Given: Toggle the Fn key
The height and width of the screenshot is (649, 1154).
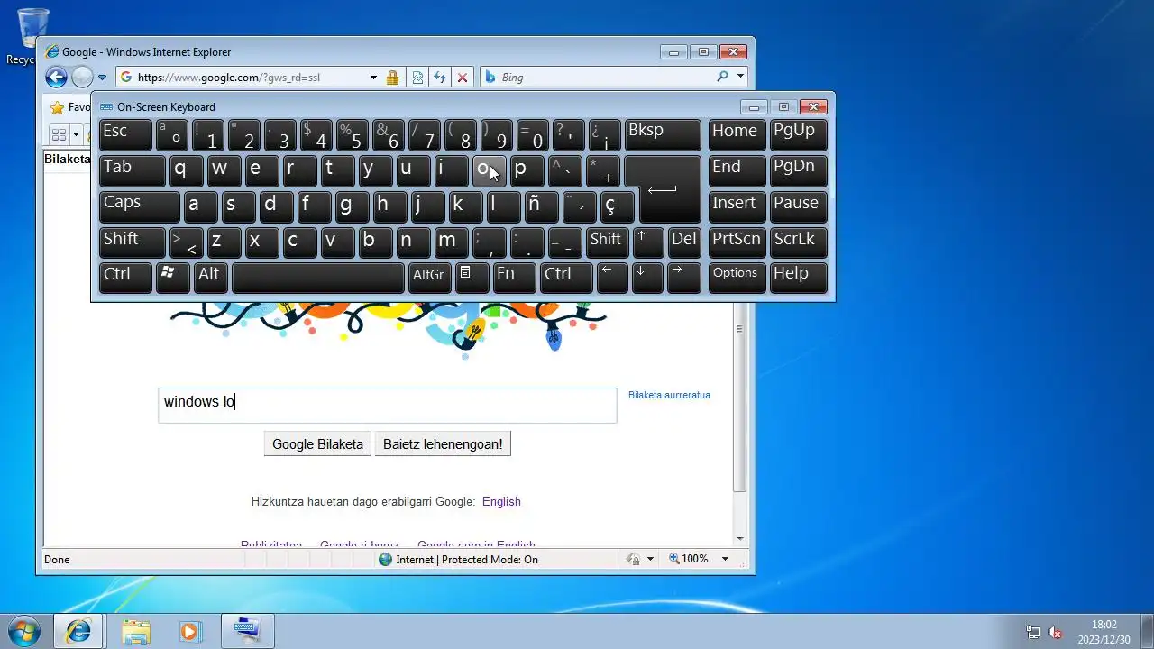Looking at the screenshot, I should click(x=513, y=277).
